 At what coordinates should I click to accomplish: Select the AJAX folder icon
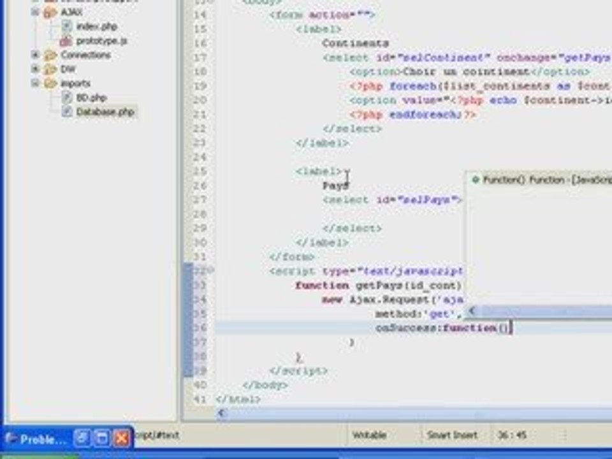[50, 13]
